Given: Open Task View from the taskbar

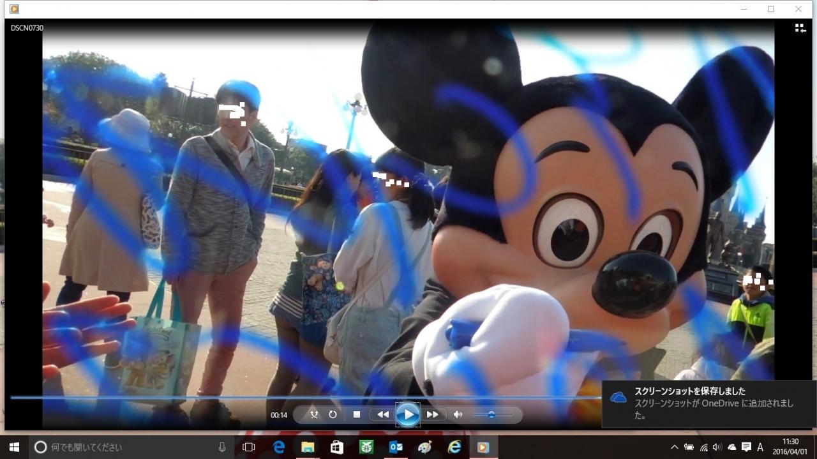Looking at the screenshot, I should (x=249, y=448).
